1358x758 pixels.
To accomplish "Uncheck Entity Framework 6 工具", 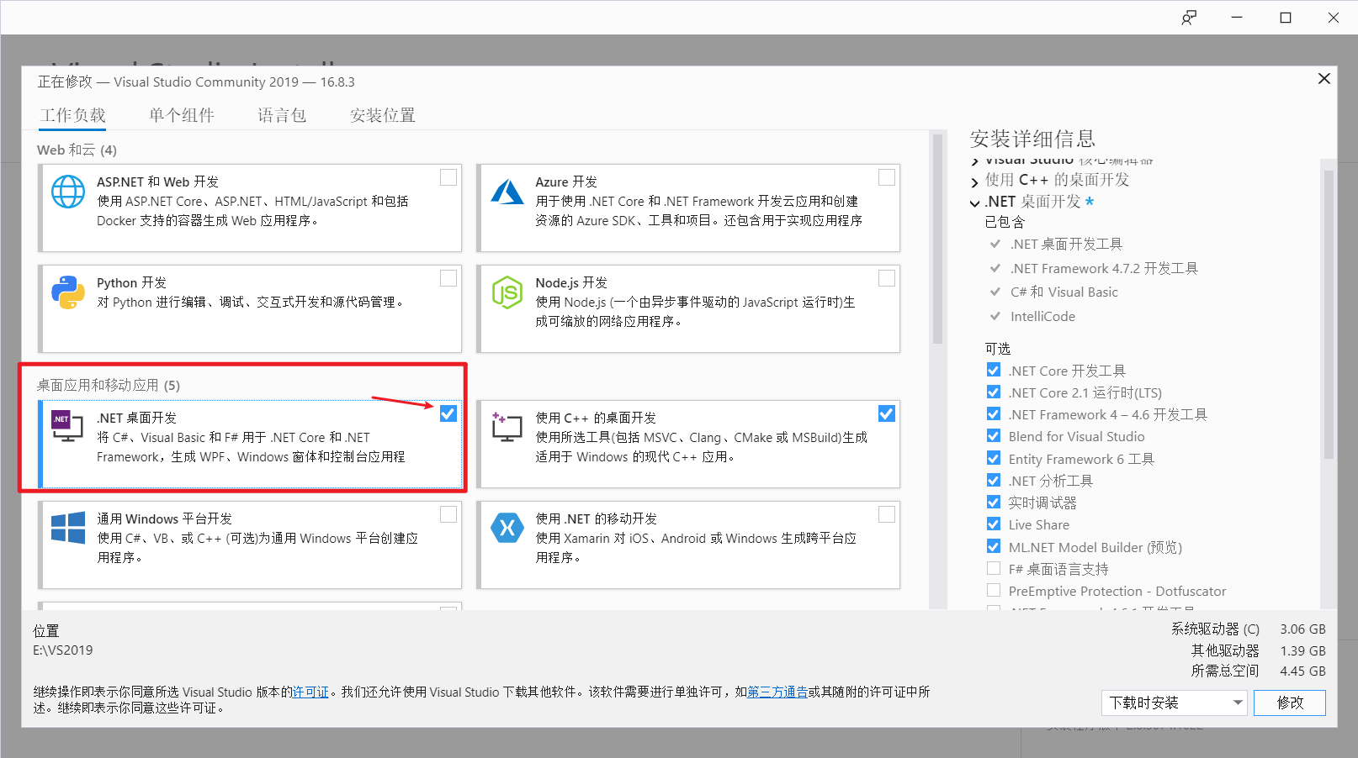I will click(994, 458).
